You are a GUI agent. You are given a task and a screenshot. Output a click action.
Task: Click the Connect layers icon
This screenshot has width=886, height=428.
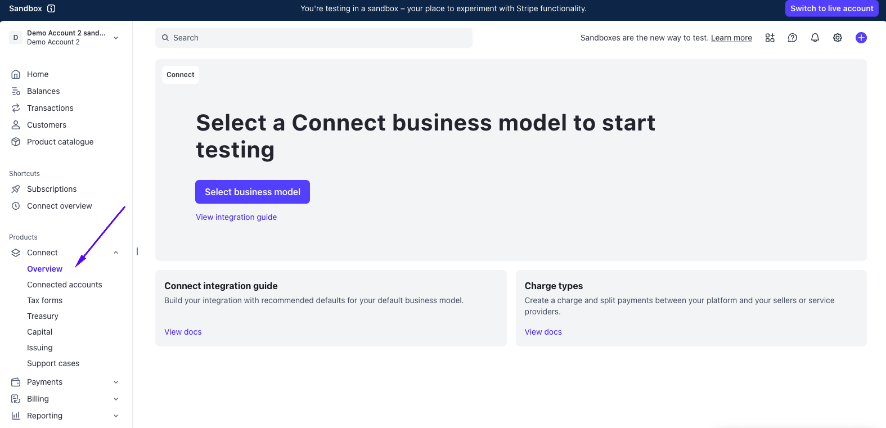point(16,253)
